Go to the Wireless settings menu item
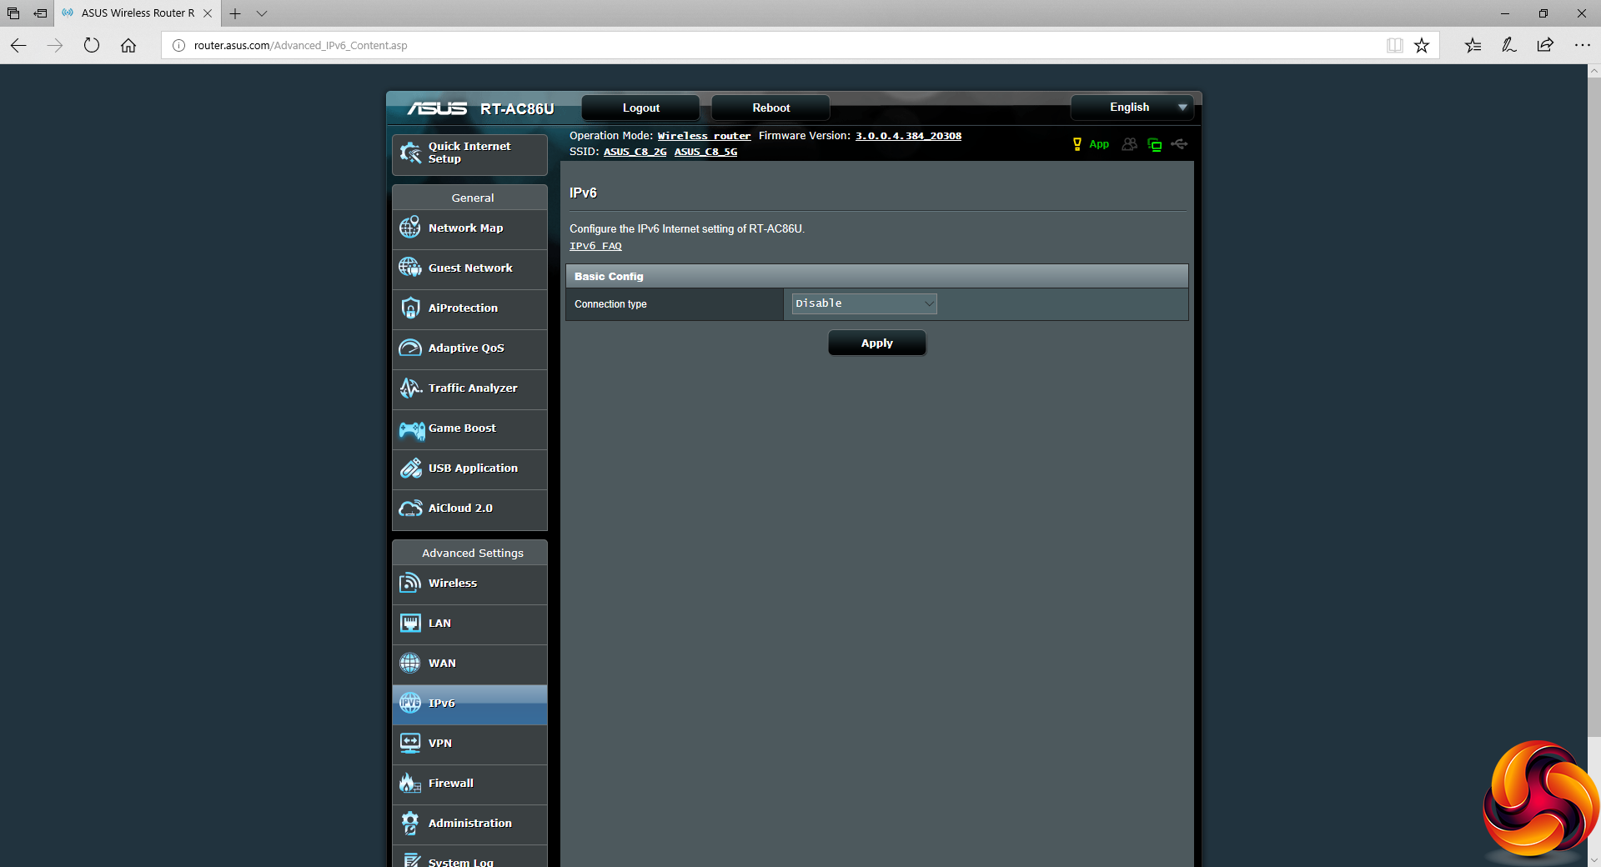Image resolution: width=1601 pixels, height=867 pixels. tap(469, 584)
